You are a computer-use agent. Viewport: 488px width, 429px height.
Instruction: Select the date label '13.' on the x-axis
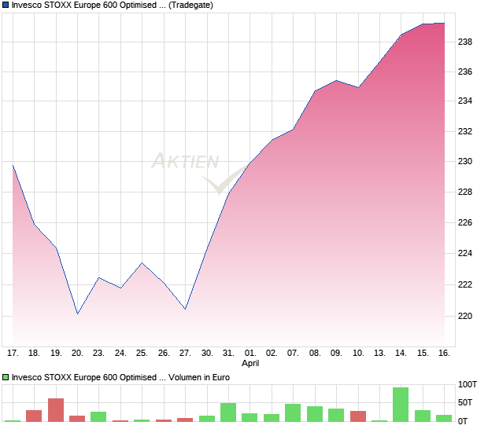tap(379, 354)
